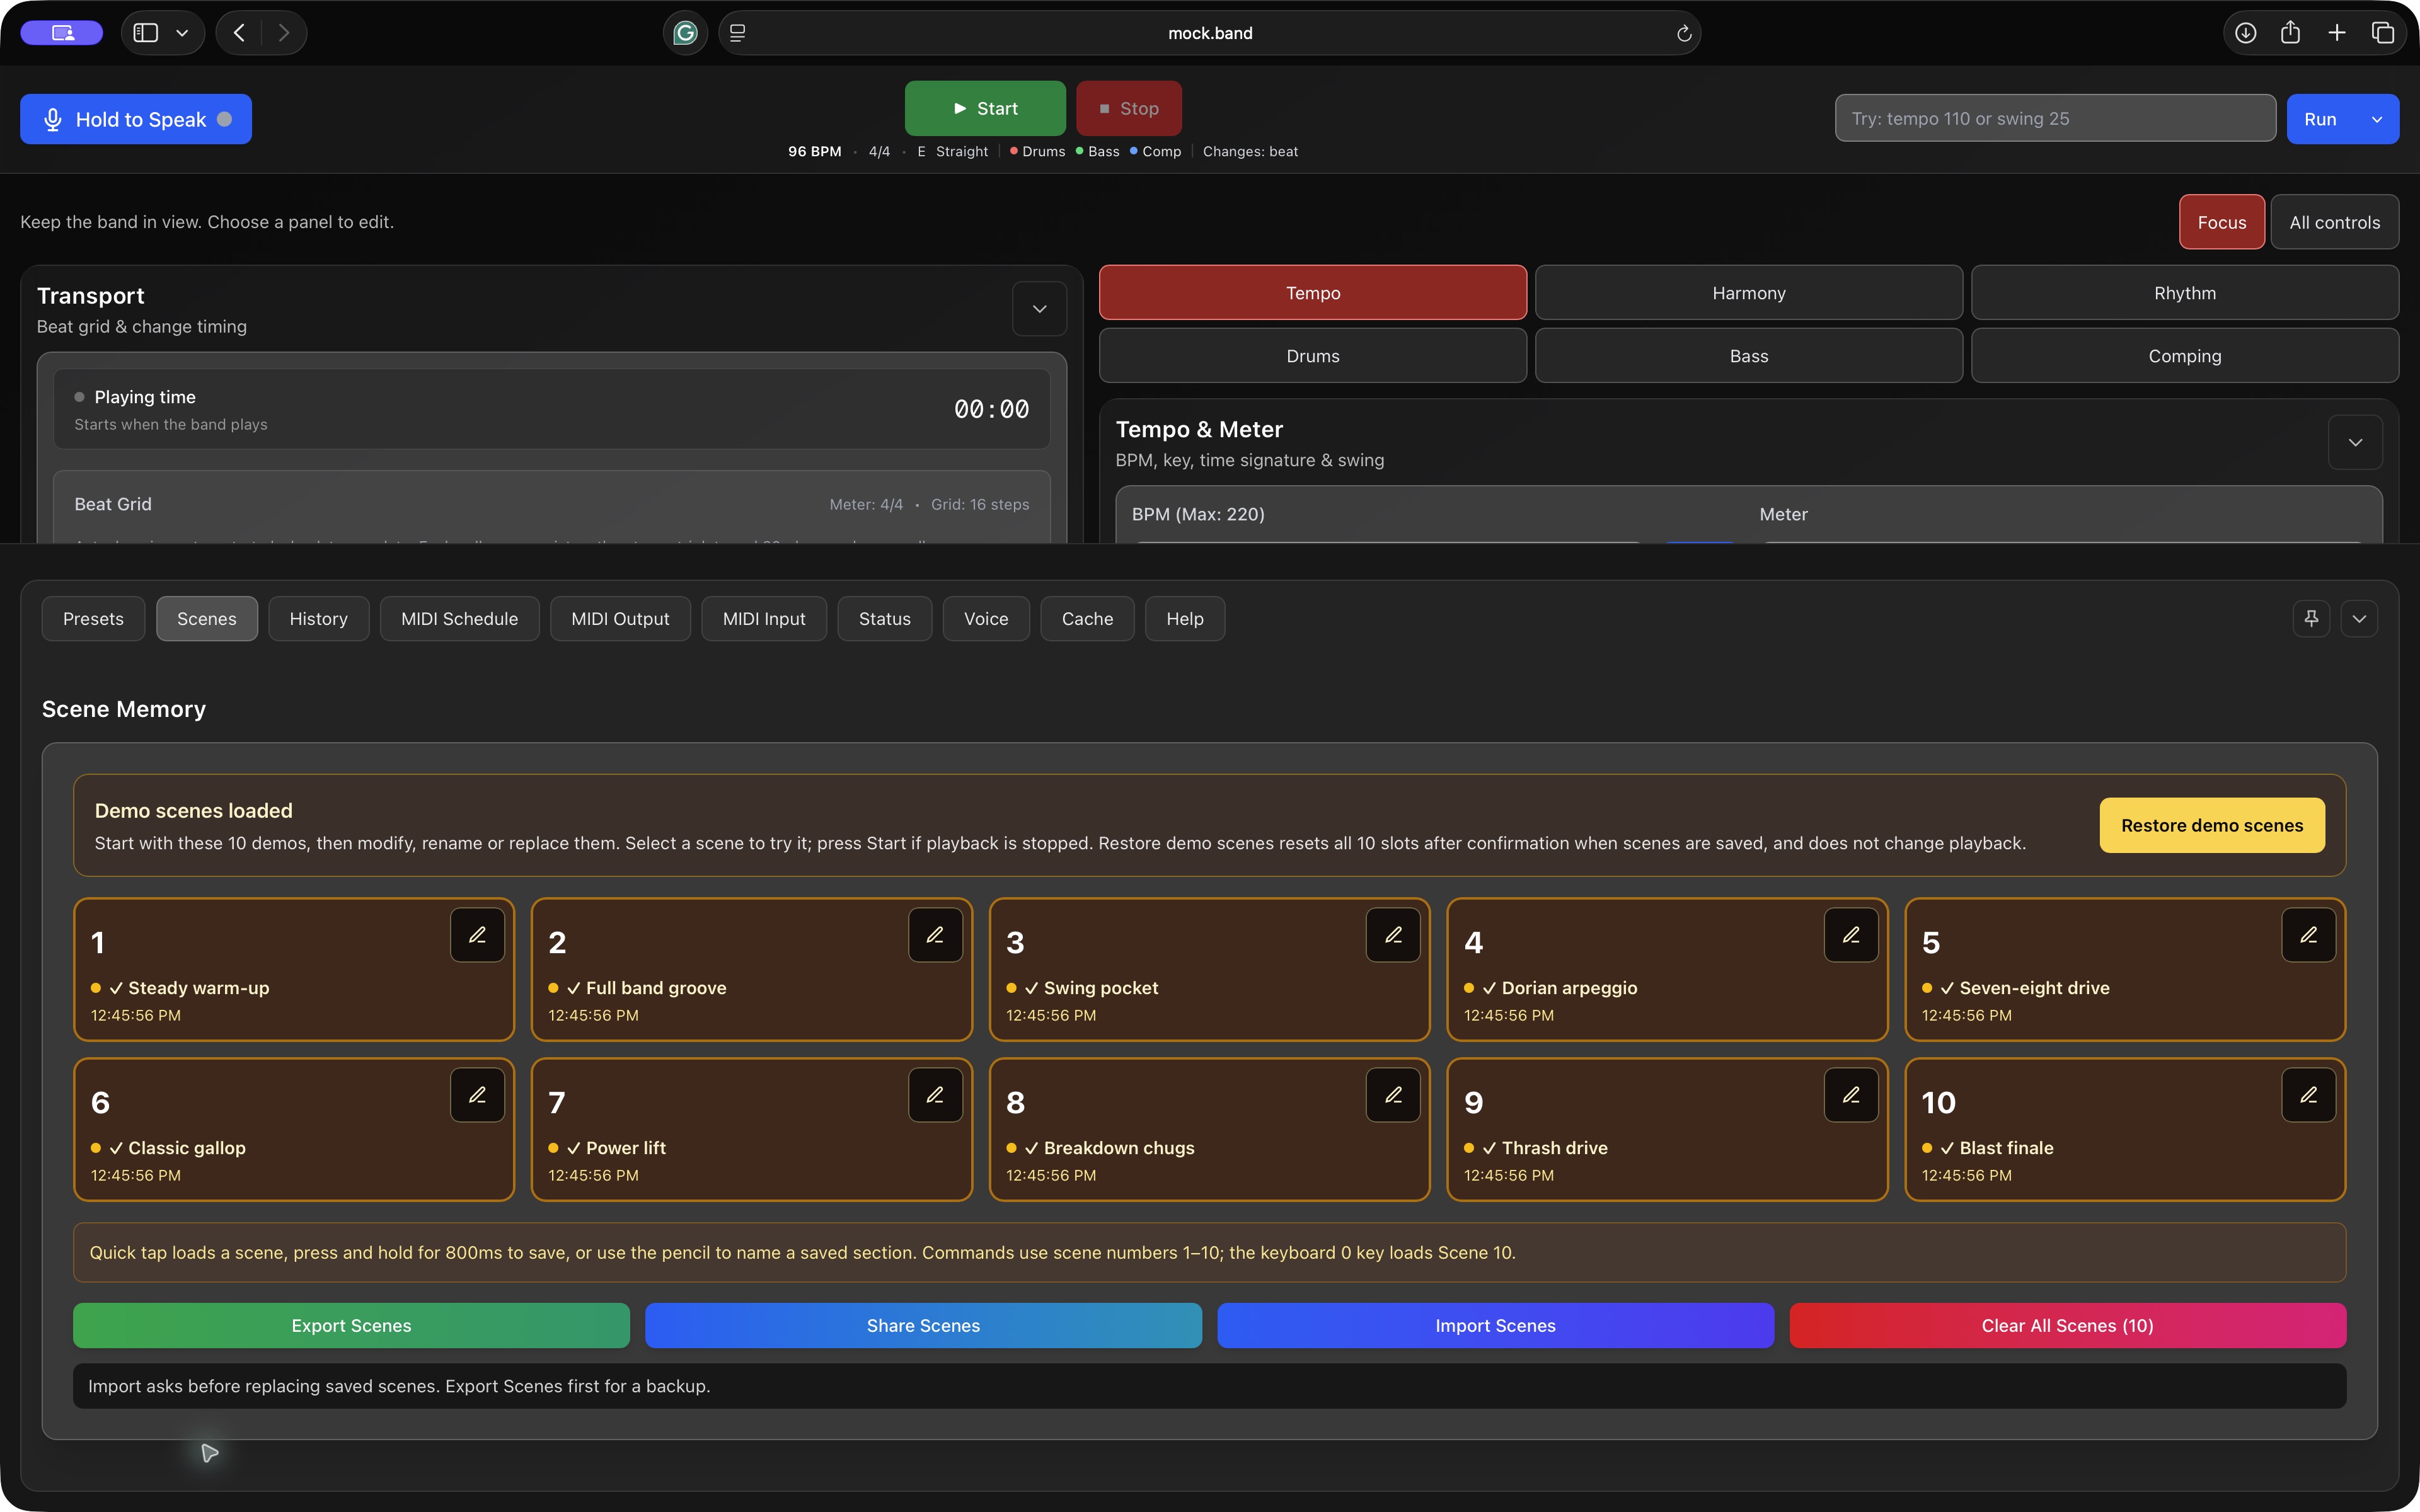Start band playback

point(985,108)
